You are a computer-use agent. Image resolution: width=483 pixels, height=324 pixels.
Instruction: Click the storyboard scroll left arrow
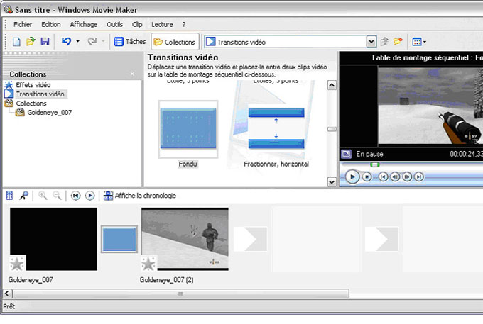click(x=7, y=294)
